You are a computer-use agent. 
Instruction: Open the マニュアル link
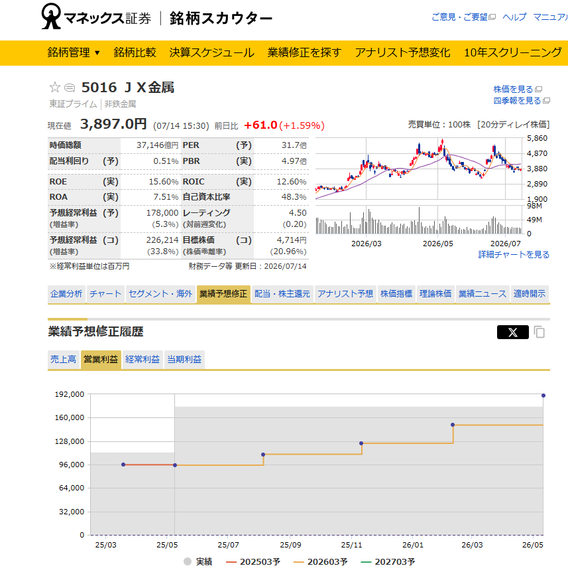coord(550,17)
